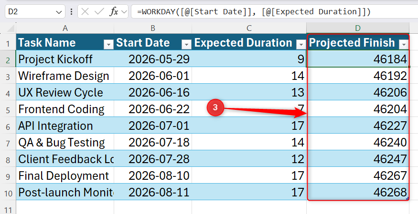Select column B header
The height and width of the screenshot is (214, 418).
153,28
